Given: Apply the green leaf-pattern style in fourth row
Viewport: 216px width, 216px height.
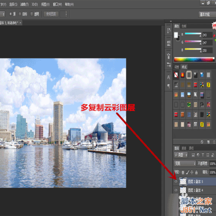Looking at the screenshot, I should [x=189, y=105].
